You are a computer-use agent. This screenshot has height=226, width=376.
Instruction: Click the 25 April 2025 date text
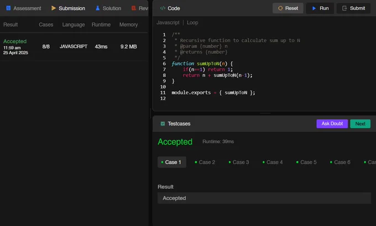(x=15, y=52)
